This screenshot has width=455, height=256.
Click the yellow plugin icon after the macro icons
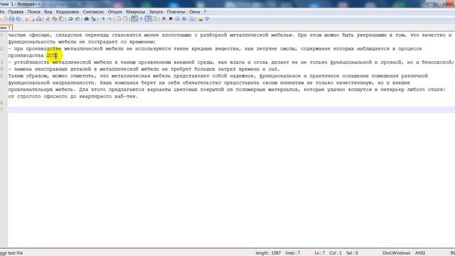click(200, 19)
